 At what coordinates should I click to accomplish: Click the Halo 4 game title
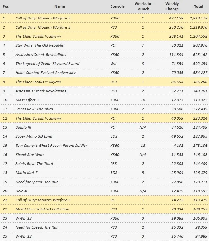(x=22, y=191)
